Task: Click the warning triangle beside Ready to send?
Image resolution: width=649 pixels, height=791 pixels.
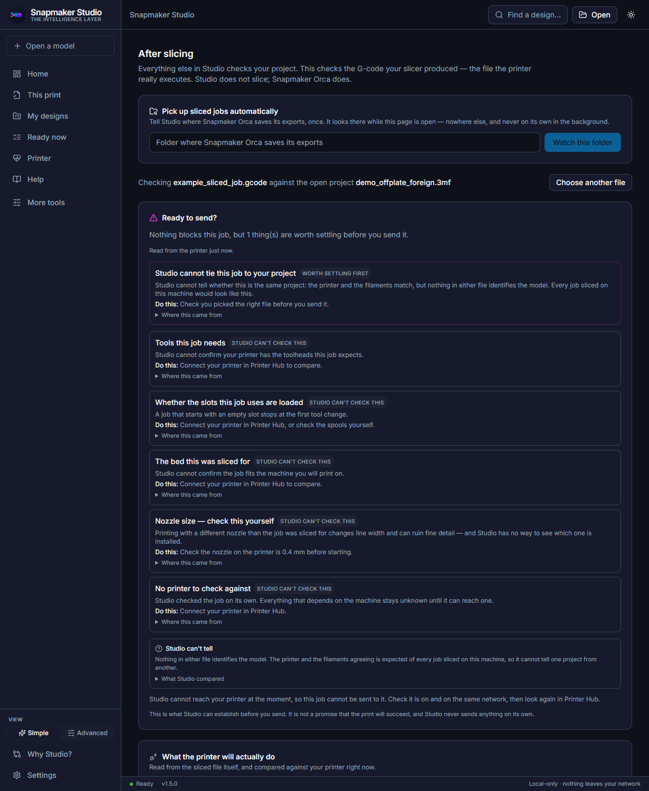Action: (154, 218)
